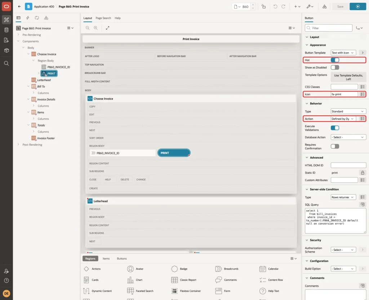Zoom out the layout view
Viewport: 369px width, 300px height.
click(x=88, y=28)
